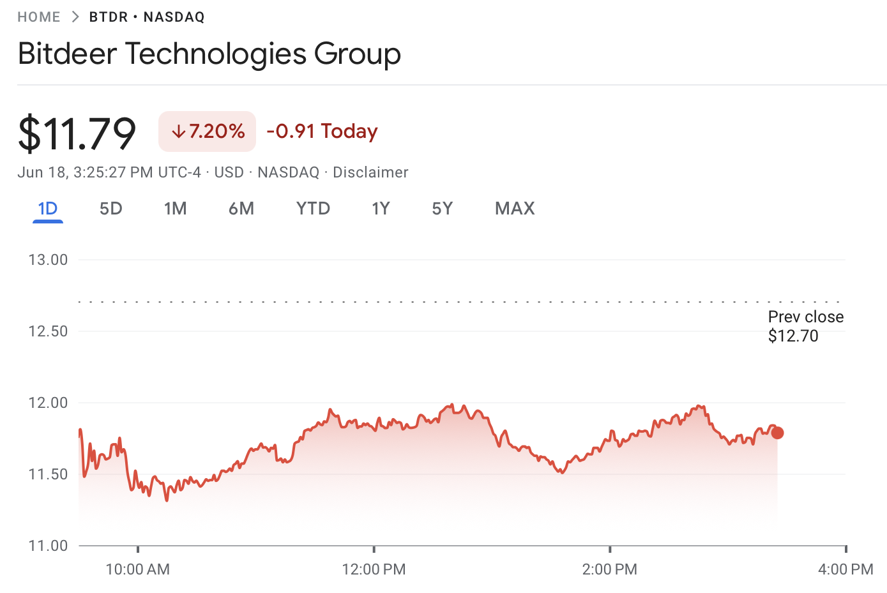The image size is (887, 593).
Task: Click the 12:00 PM axis label
Action: click(x=374, y=569)
